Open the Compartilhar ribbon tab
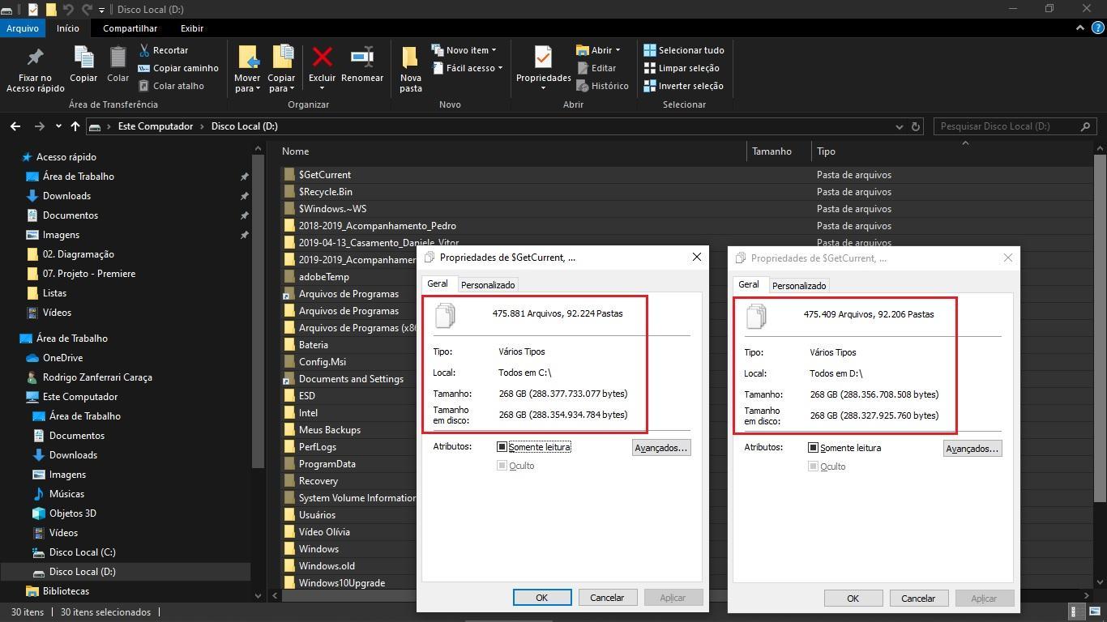Image resolution: width=1107 pixels, height=622 pixels. pos(130,28)
